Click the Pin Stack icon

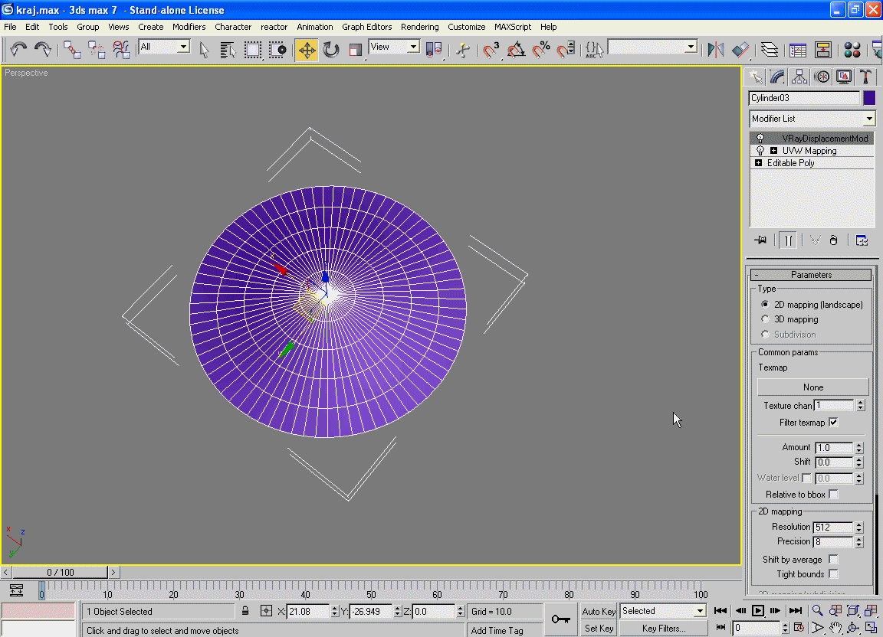760,240
